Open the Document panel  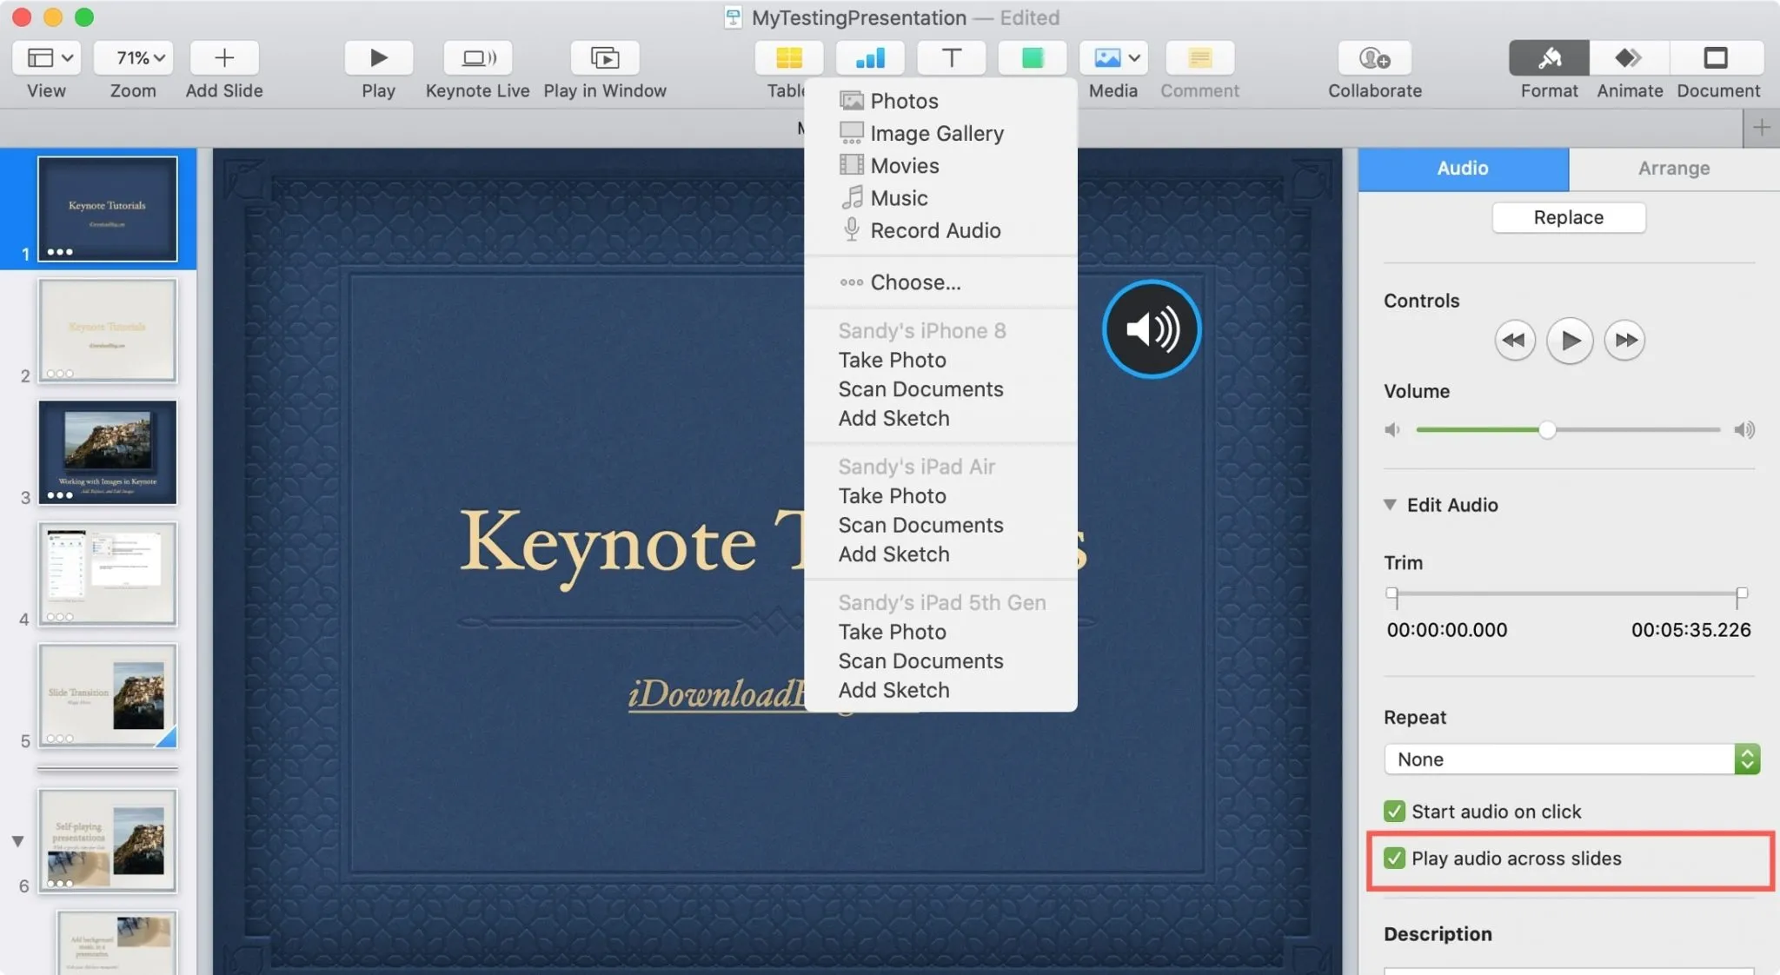(x=1716, y=57)
